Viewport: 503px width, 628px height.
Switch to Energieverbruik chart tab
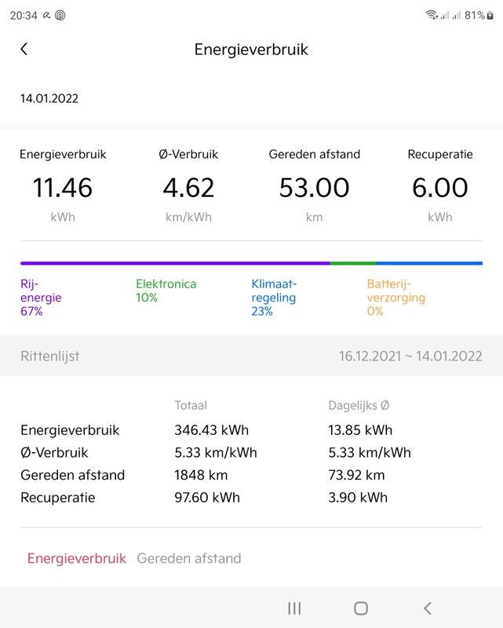pos(77,559)
